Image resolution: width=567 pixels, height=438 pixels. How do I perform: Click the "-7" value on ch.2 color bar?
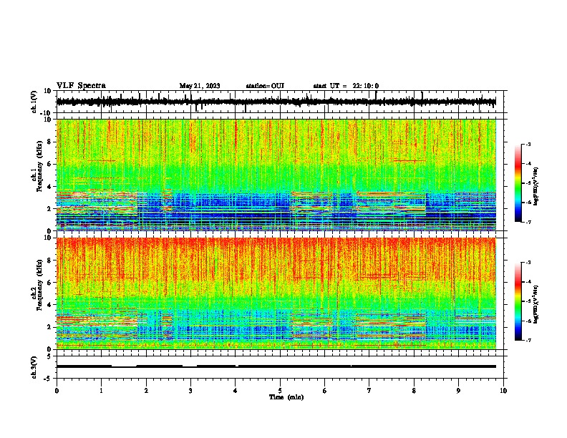(528, 341)
